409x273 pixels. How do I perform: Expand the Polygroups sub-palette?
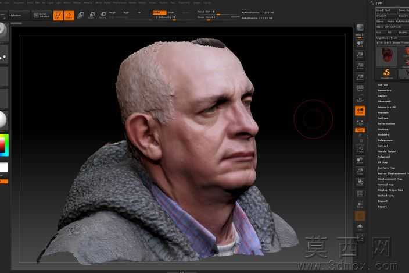pos(385,140)
